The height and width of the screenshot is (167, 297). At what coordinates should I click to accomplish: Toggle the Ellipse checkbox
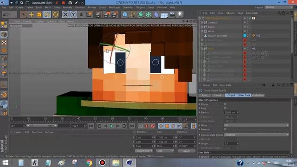click(225, 104)
